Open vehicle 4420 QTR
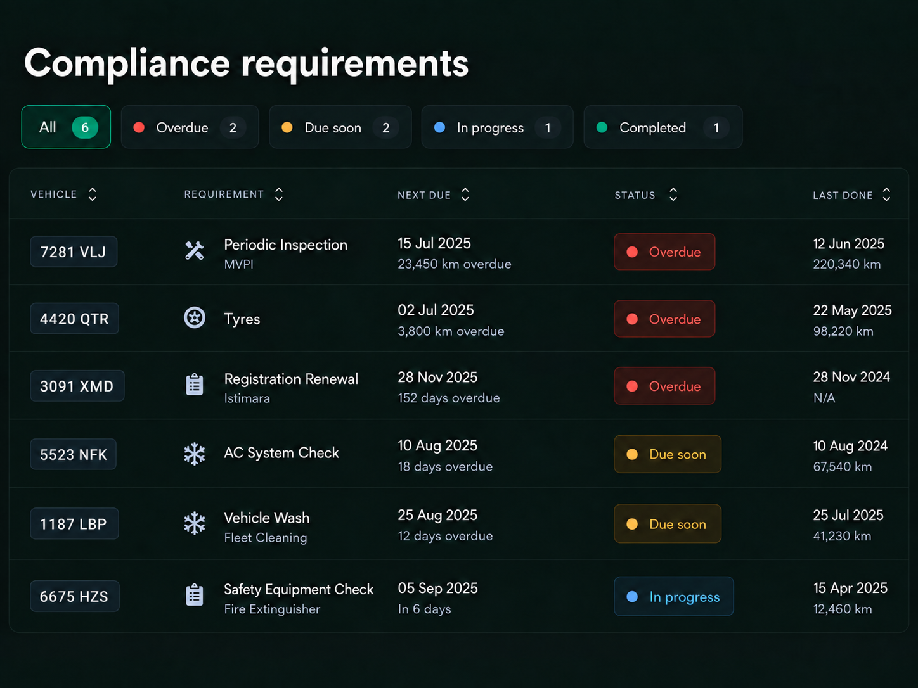918x688 pixels. coord(74,318)
